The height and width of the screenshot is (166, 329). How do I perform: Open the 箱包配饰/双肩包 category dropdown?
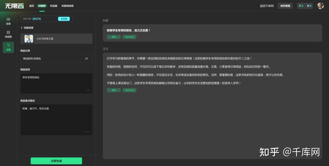click(x=56, y=59)
